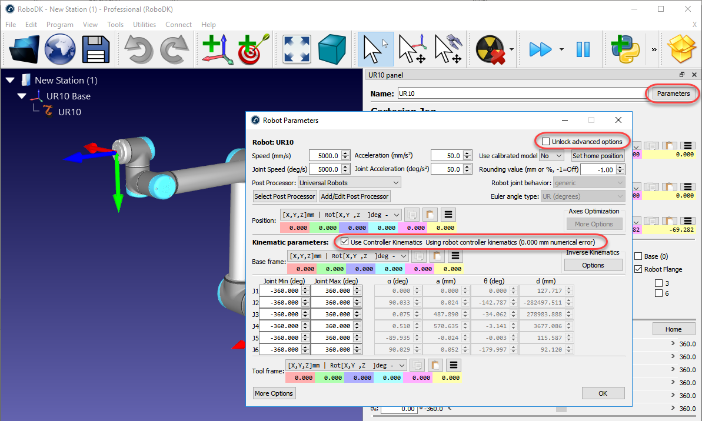The height and width of the screenshot is (421, 702).
Task: Click the Add target icon
Action: coord(253,49)
